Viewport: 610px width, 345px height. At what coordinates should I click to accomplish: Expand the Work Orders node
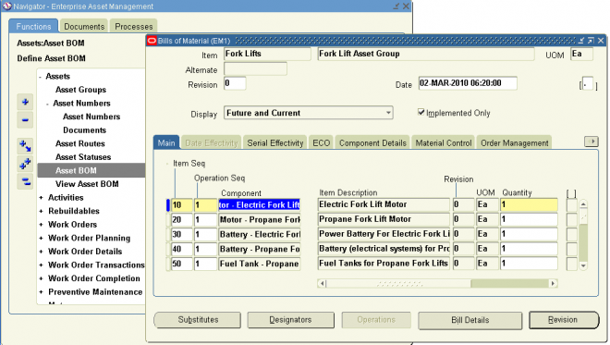[41, 225]
